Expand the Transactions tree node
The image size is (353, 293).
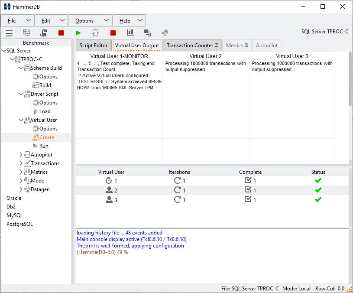coord(21,163)
